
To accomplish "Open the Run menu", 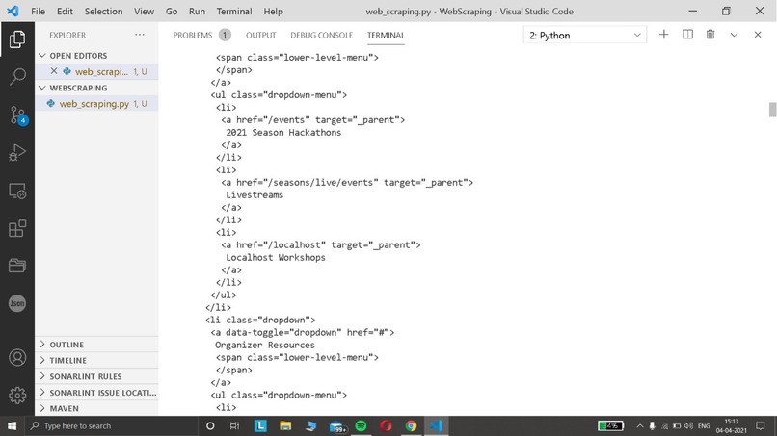I will (x=197, y=11).
